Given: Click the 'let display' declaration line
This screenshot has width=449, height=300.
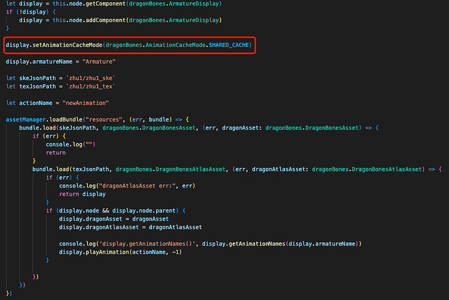Looking at the screenshot, I should (x=114, y=4).
